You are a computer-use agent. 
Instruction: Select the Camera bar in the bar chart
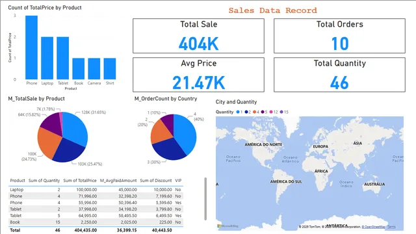pyautogui.click(x=94, y=68)
